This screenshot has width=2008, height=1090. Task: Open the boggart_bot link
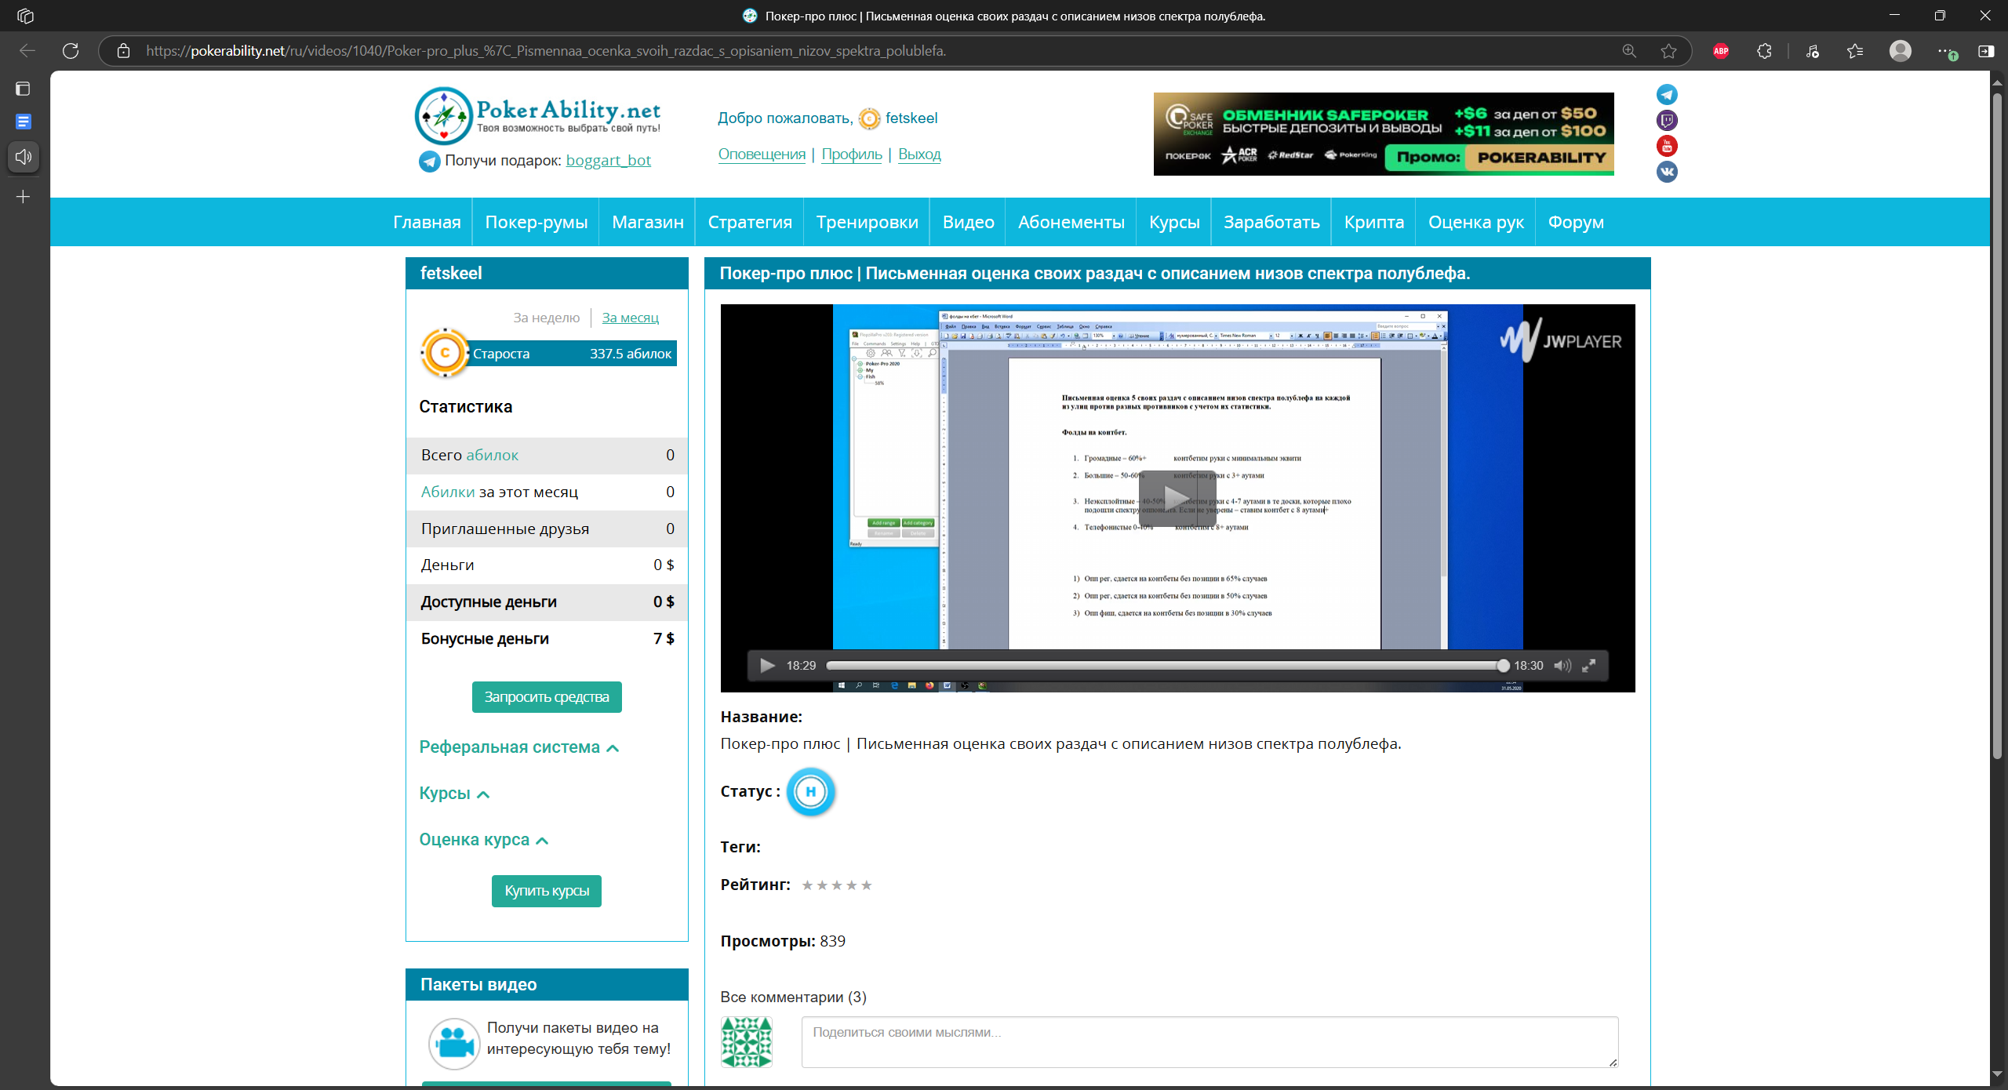(609, 161)
